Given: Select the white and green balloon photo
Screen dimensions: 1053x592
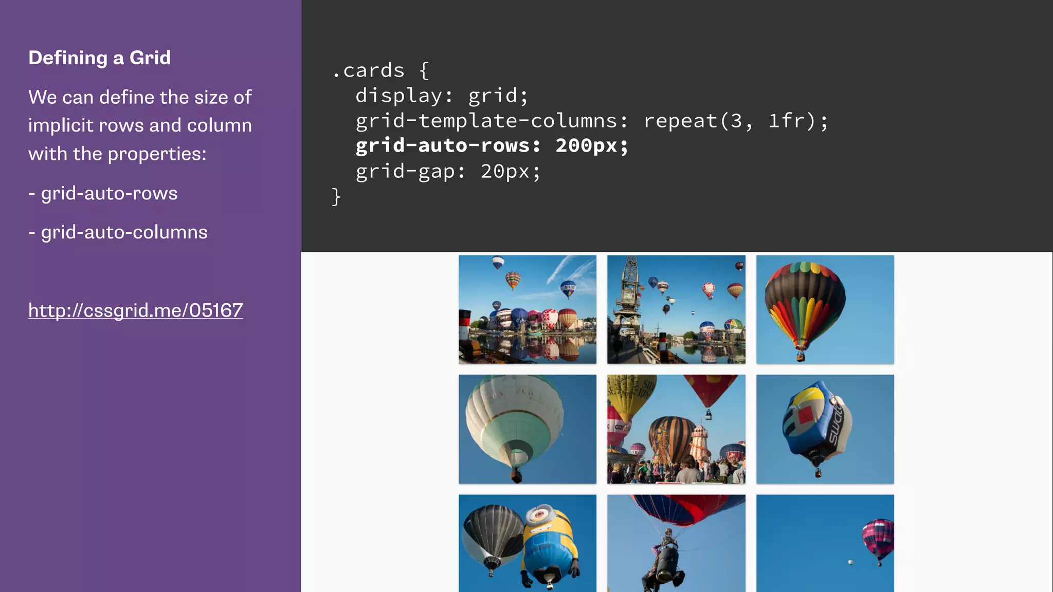Looking at the screenshot, I should (x=528, y=429).
